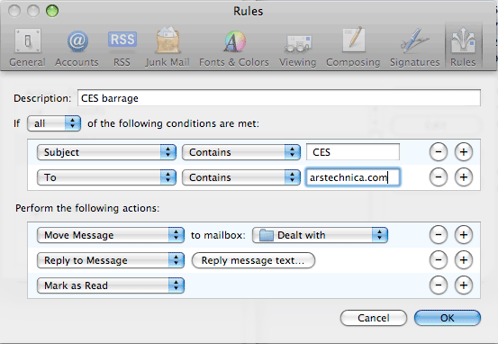498x344 pixels.
Task: Open the 'To' condition field dropdown
Action: tap(106, 177)
